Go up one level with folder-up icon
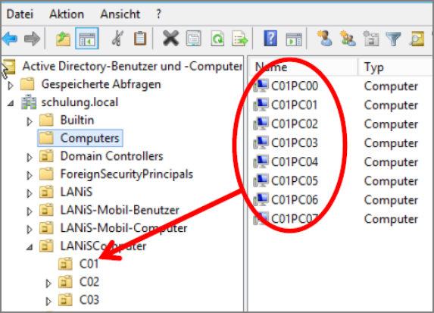434x313 pixels. [x=63, y=39]
